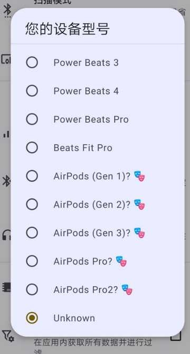
Task: Click masks emoji beside AirPods (Gen 1)
Action: point(139,176)
